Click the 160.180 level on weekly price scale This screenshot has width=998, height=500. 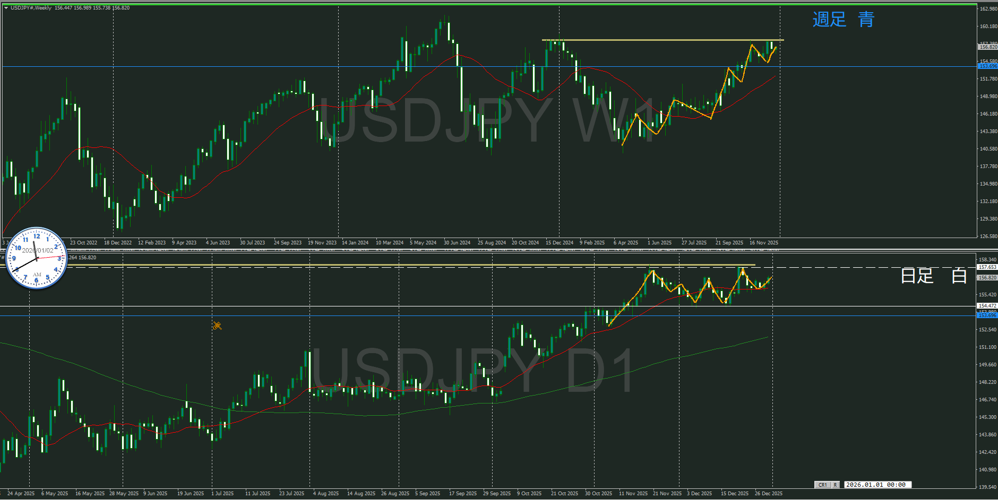[987, 27]
